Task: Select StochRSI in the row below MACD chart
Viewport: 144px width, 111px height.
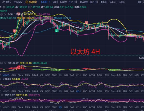Action: (116, 75)
